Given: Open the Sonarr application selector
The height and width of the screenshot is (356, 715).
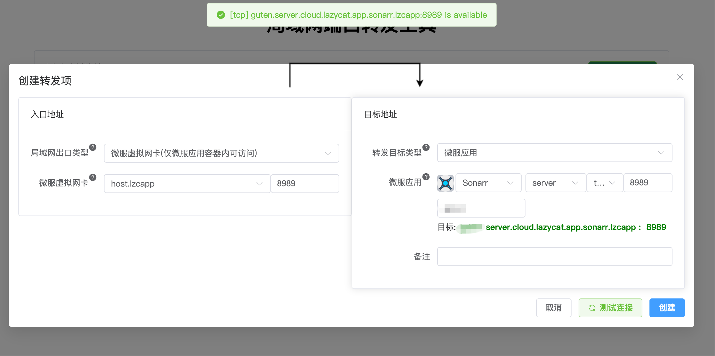Looking at the screenshot, I should pos(489,183).
